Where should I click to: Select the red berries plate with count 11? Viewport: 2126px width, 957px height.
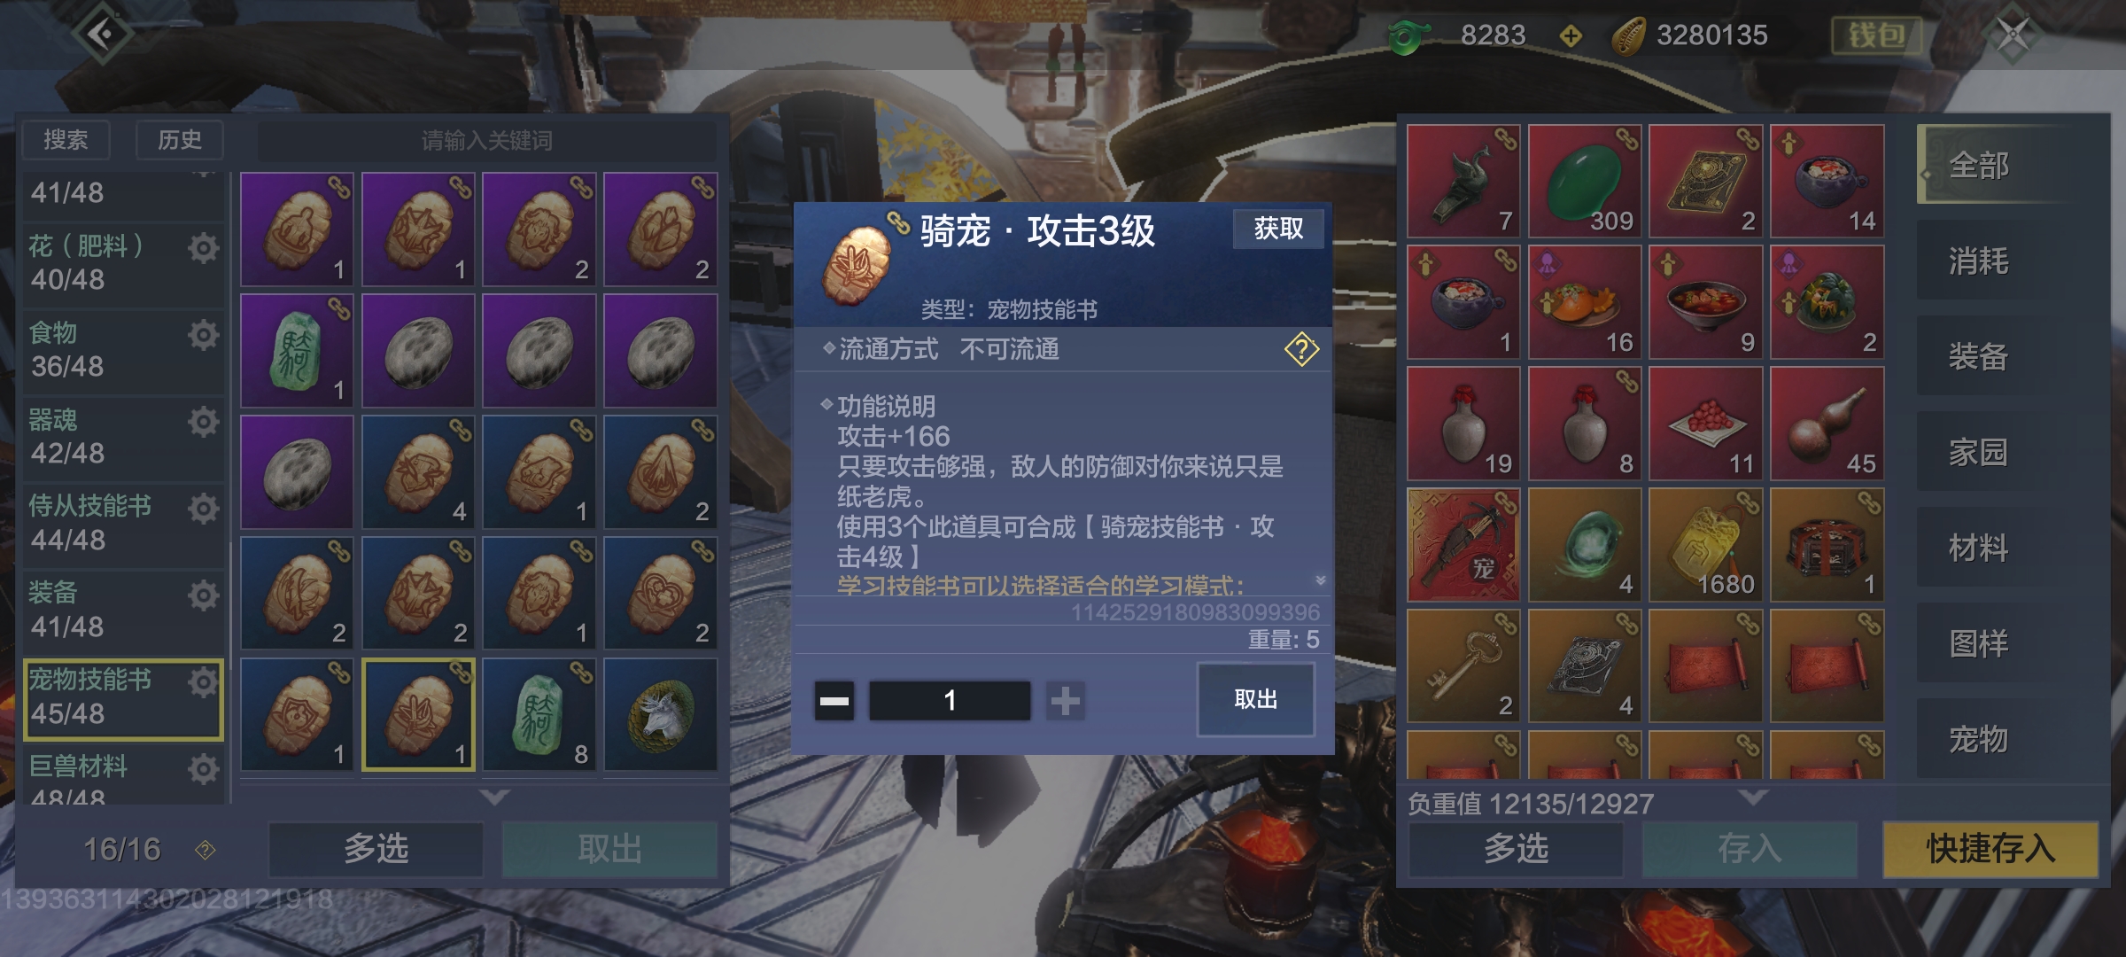pyautogui.click(x=1705, y=424)
